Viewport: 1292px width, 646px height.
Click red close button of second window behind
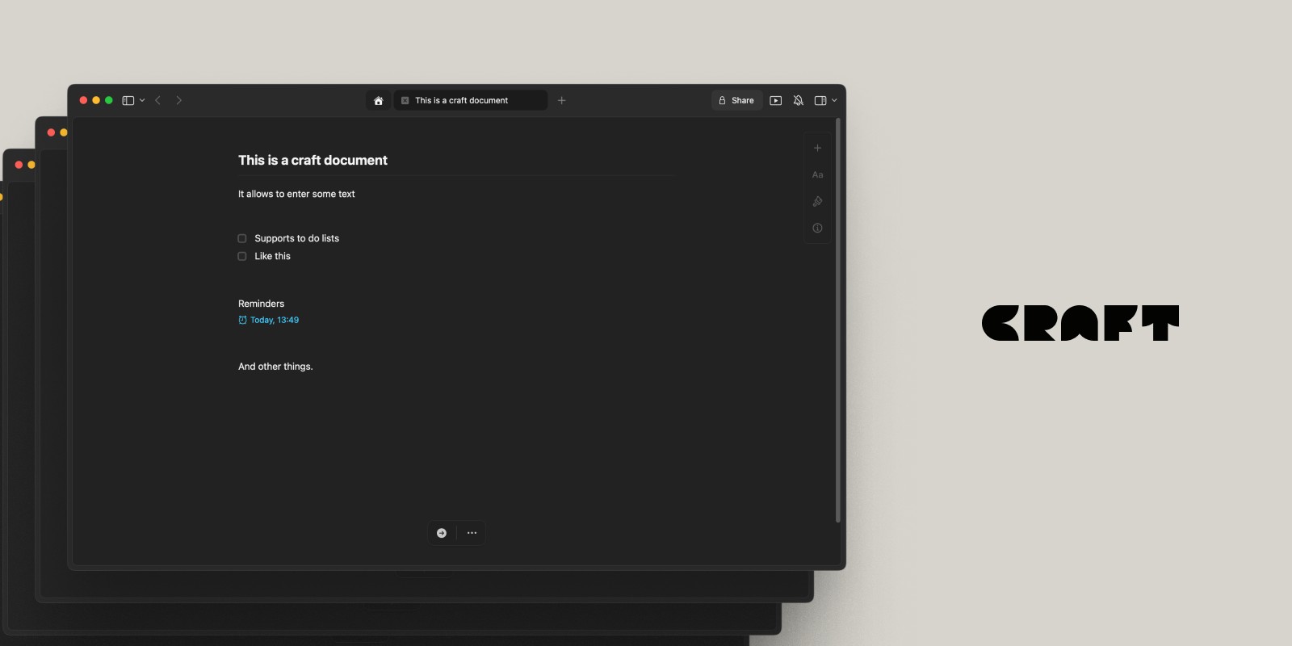coord(51,132)
